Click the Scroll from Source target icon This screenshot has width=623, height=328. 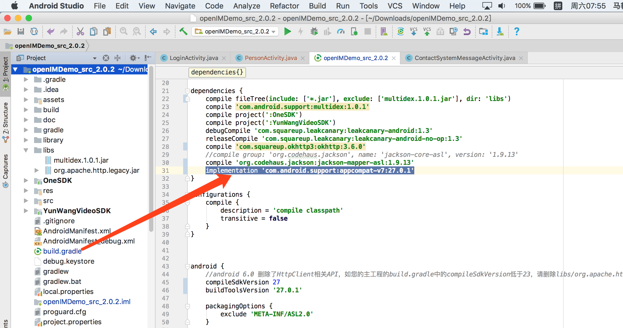(106, 58)
